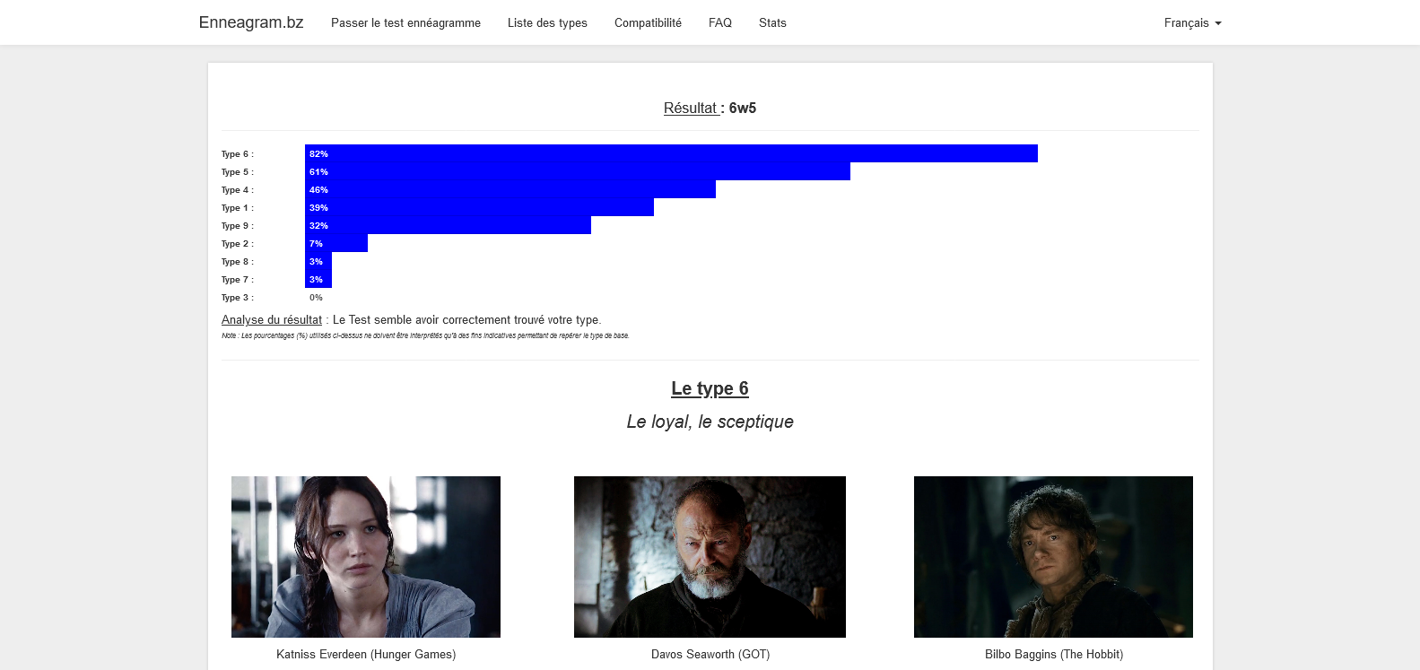Click the 'Type 7 :' label

[x=238, y=280]
